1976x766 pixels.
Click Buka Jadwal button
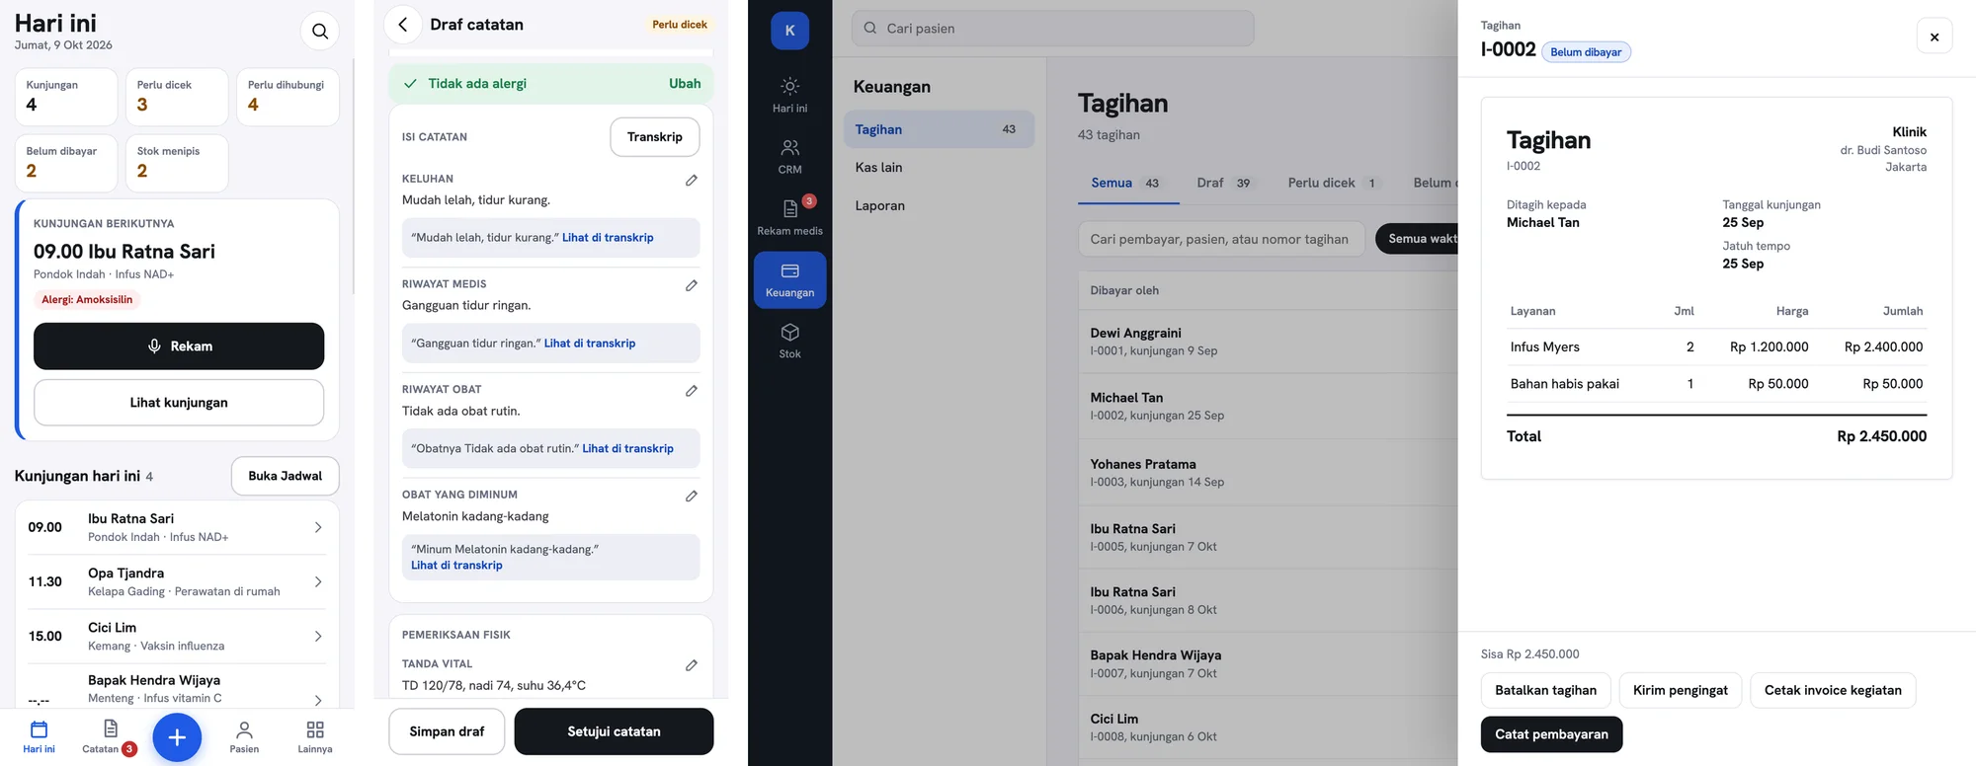285,476
